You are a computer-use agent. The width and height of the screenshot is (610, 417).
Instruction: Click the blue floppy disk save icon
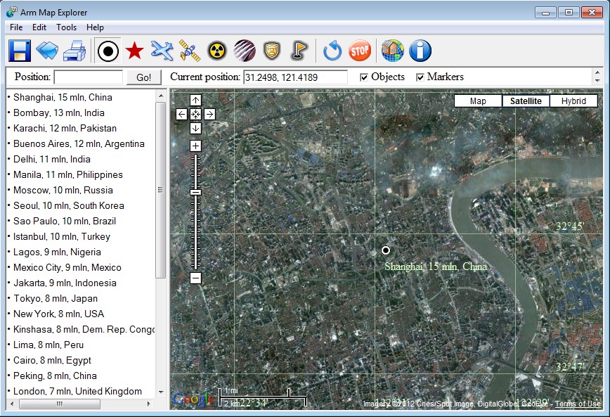[19, 51]
